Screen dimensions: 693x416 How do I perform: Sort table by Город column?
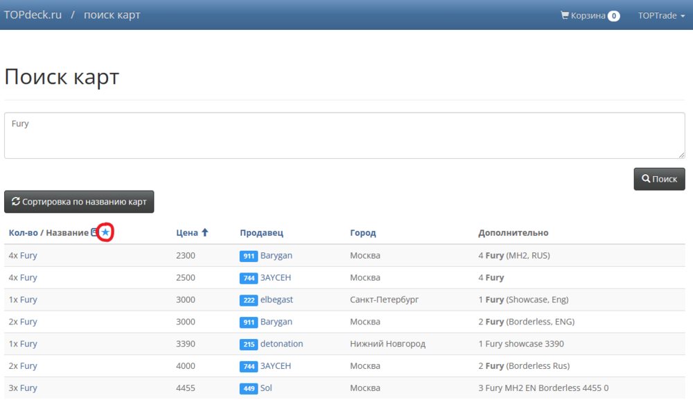point(362,233)
